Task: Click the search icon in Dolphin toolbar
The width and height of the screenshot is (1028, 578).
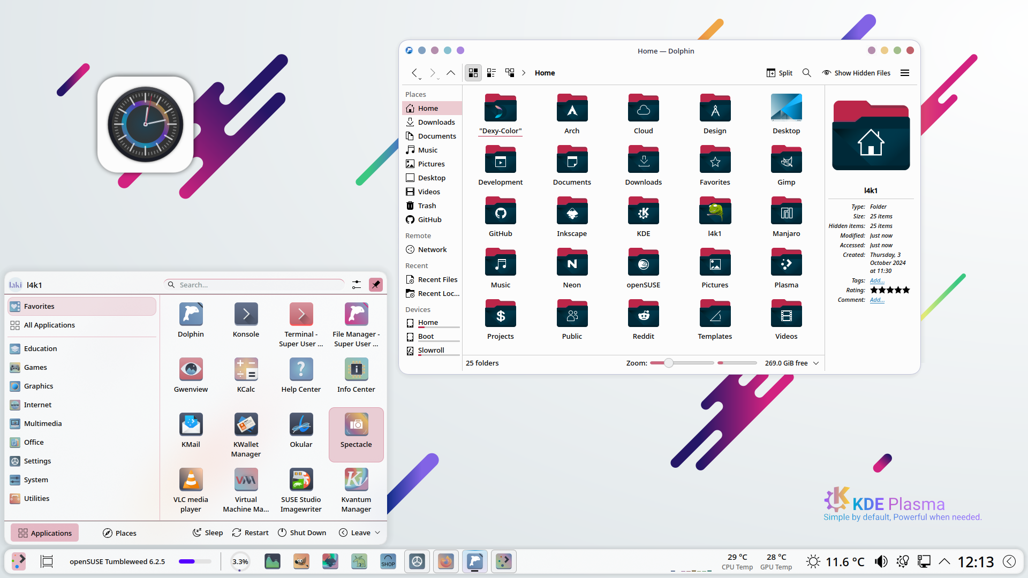Action: point(806,73)
